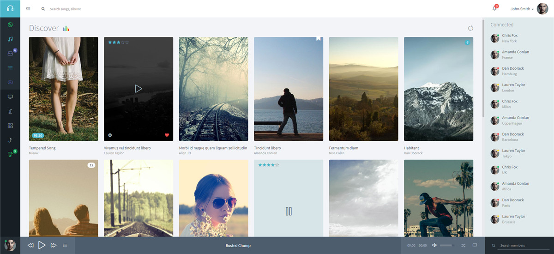This screenshot has height=254, width=554.
Task: Click the headphones logo icon
Action: [10, 8]
